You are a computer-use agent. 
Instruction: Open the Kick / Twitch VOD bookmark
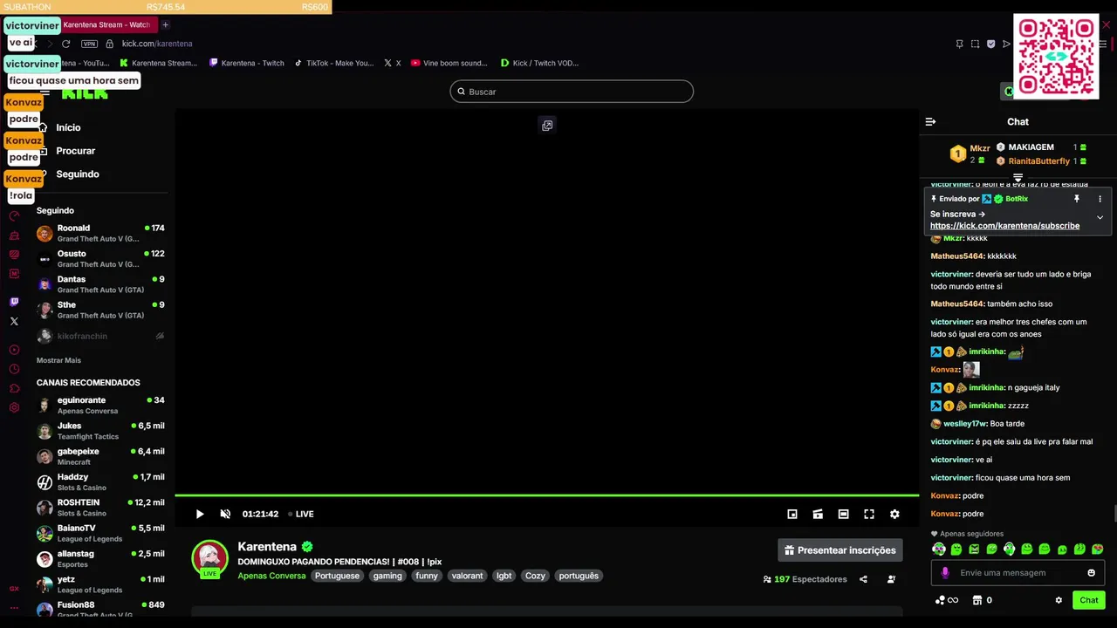539,63
